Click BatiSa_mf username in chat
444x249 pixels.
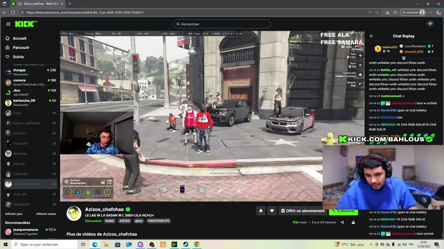click(x=388, y=70)
